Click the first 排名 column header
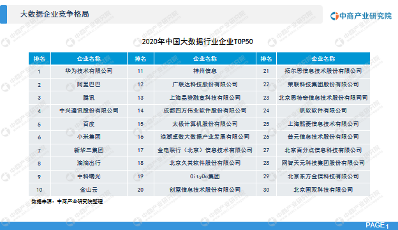Viewport: 398px width, 230px height. tap(40, 59)
